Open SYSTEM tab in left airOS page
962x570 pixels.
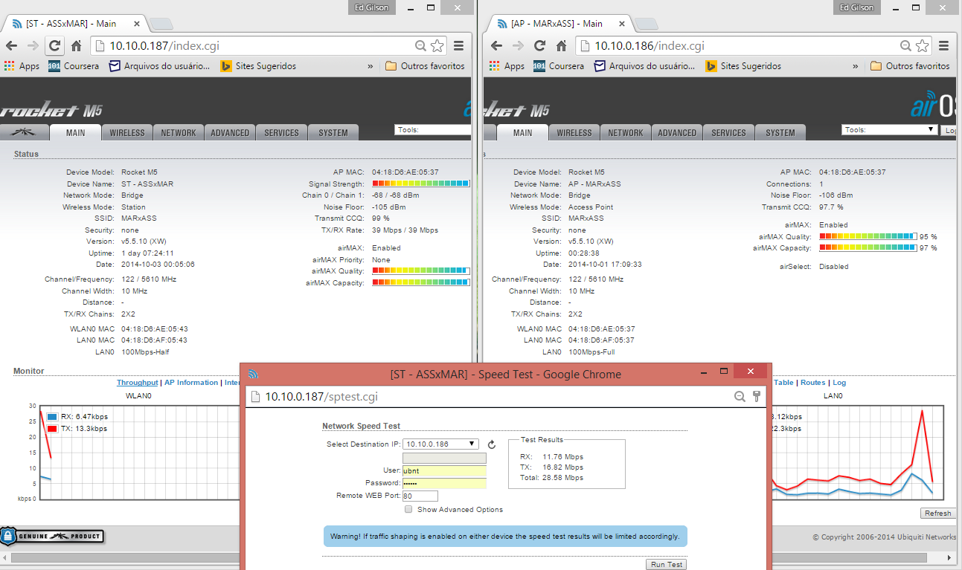[x=333, y=133]
